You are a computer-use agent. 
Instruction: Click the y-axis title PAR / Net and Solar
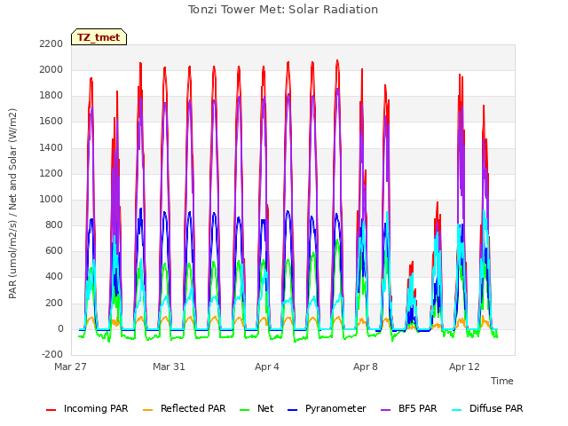[x=12, y=203]
